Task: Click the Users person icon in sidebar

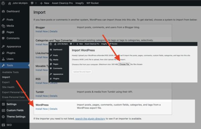Action: click(3, 59)
